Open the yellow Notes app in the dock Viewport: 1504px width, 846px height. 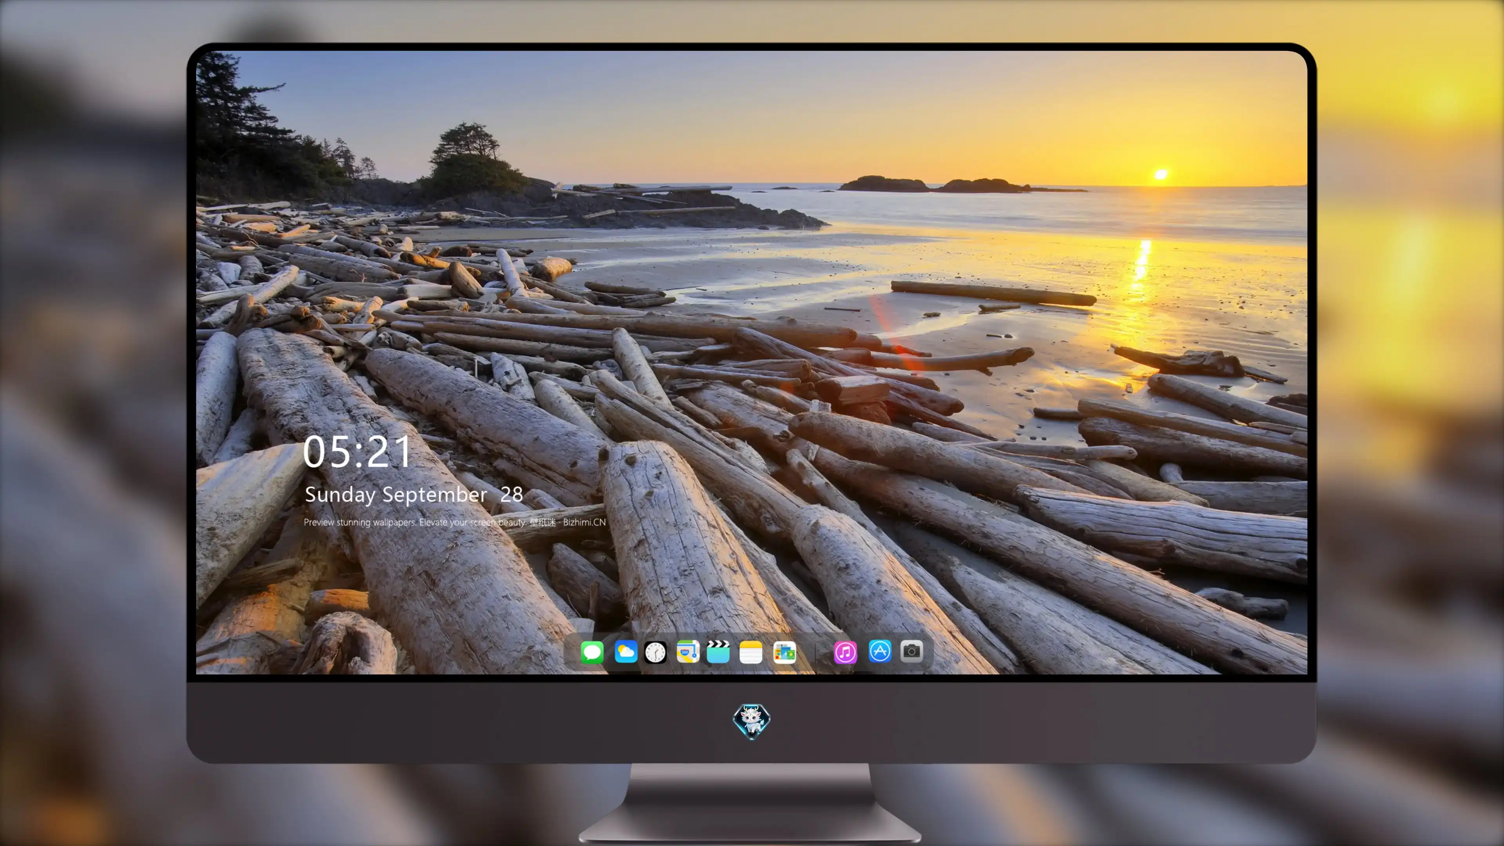tap(751, 652)
